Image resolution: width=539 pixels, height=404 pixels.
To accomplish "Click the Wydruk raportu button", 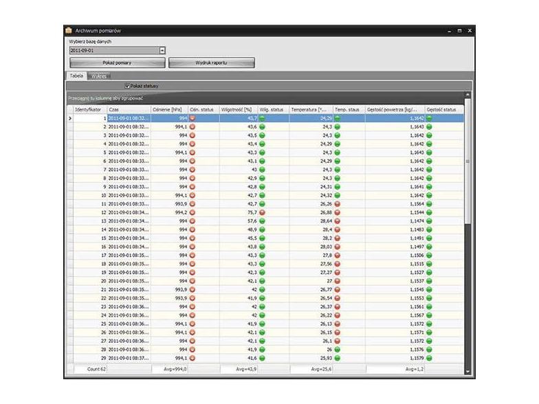I will (212, 63).
